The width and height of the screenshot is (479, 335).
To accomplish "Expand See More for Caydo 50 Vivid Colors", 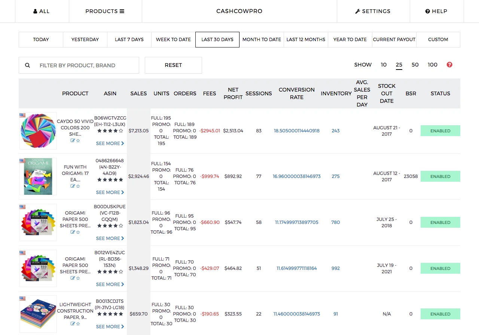I will pyautogui.click(x=110, y=144).
